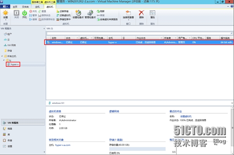Viewport: 234px width, 155px height.
Task: Open 属性 (Properties) icon in ribbon
Action: [152, 13]
